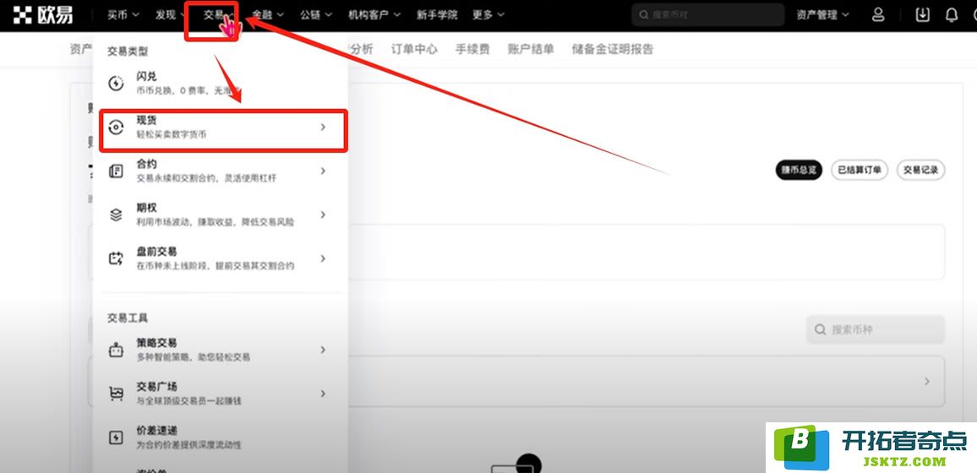Open the 买币 dropdown menu
Viewport: 977px width, 473px height.
[x=123, y=15]
